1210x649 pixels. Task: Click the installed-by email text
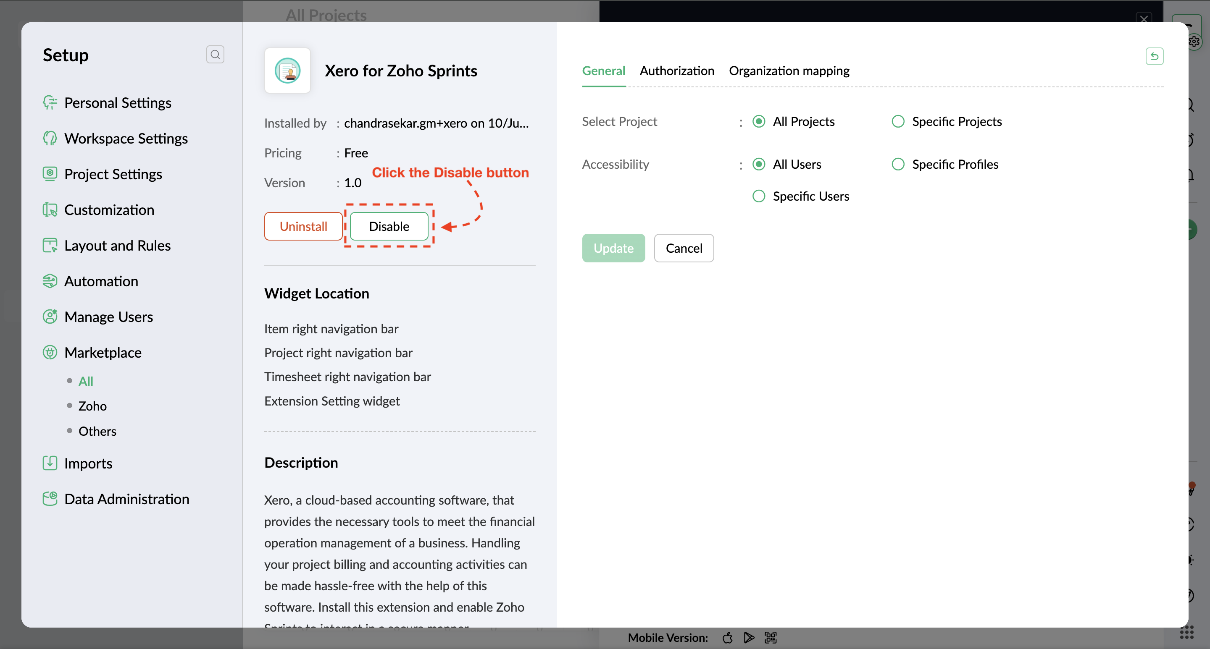point(437,123)
